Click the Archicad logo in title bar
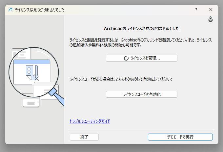 pos(10,10)
